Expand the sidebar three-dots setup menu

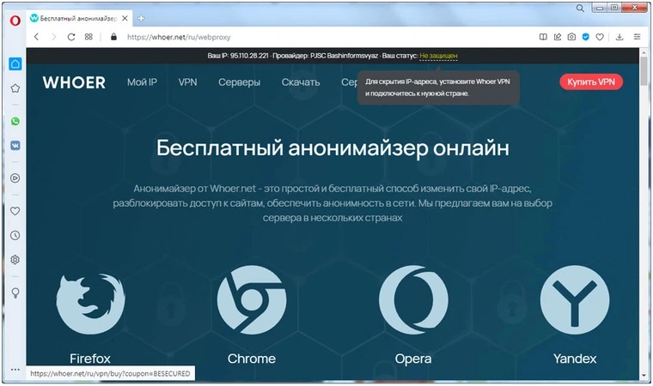point(15,370)
